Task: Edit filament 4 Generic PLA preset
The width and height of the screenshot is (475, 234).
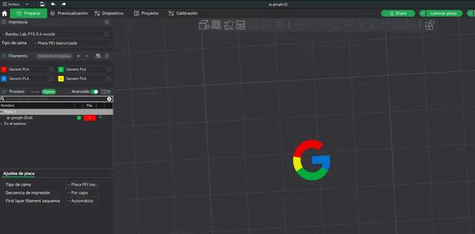Action: point(109,79)
